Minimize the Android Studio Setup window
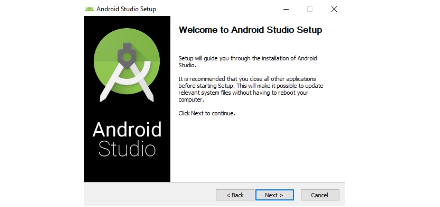440x207 pixels. [x=286, y=9]
